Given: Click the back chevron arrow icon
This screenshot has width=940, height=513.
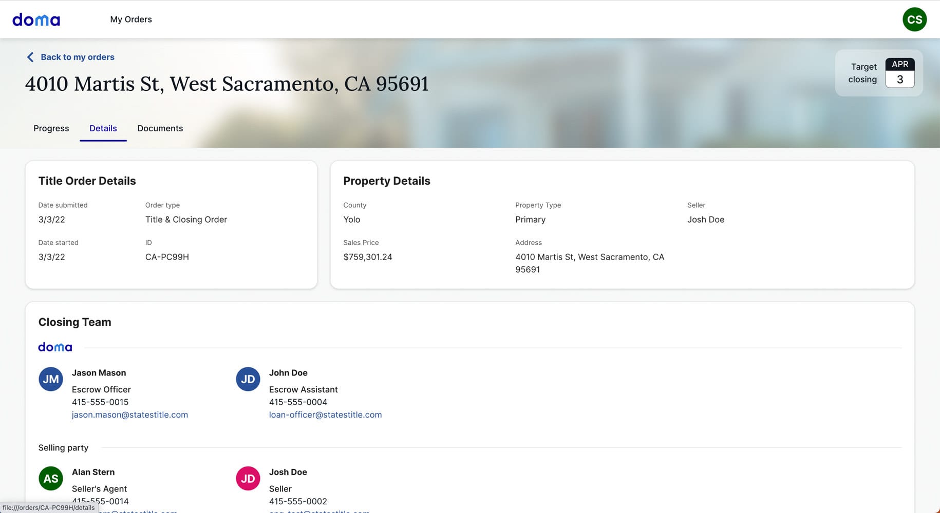Looking at the screenshot, I should (30, 57).
